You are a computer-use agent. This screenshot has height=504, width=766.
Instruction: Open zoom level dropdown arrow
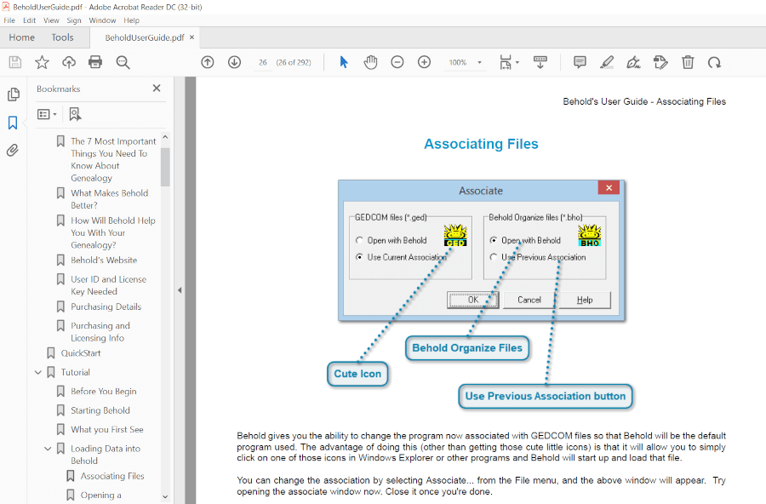479,62
